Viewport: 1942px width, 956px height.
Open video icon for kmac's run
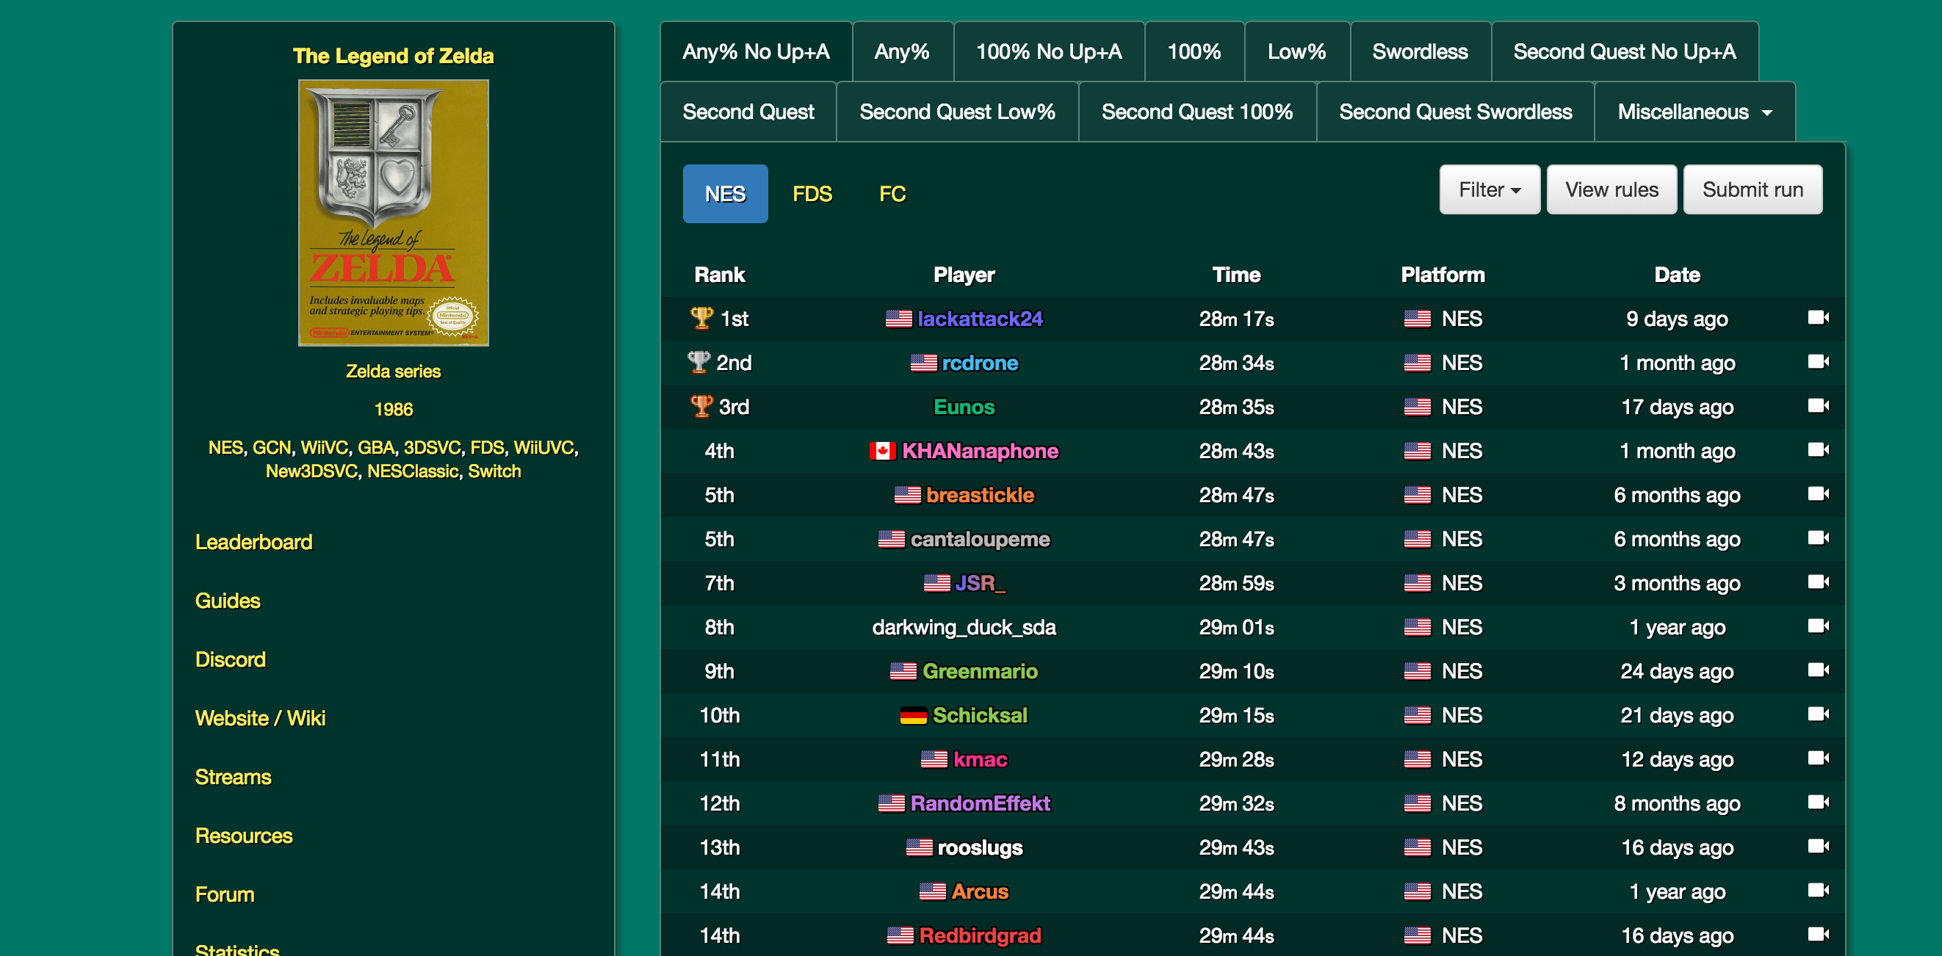[x=1818, y=758]
